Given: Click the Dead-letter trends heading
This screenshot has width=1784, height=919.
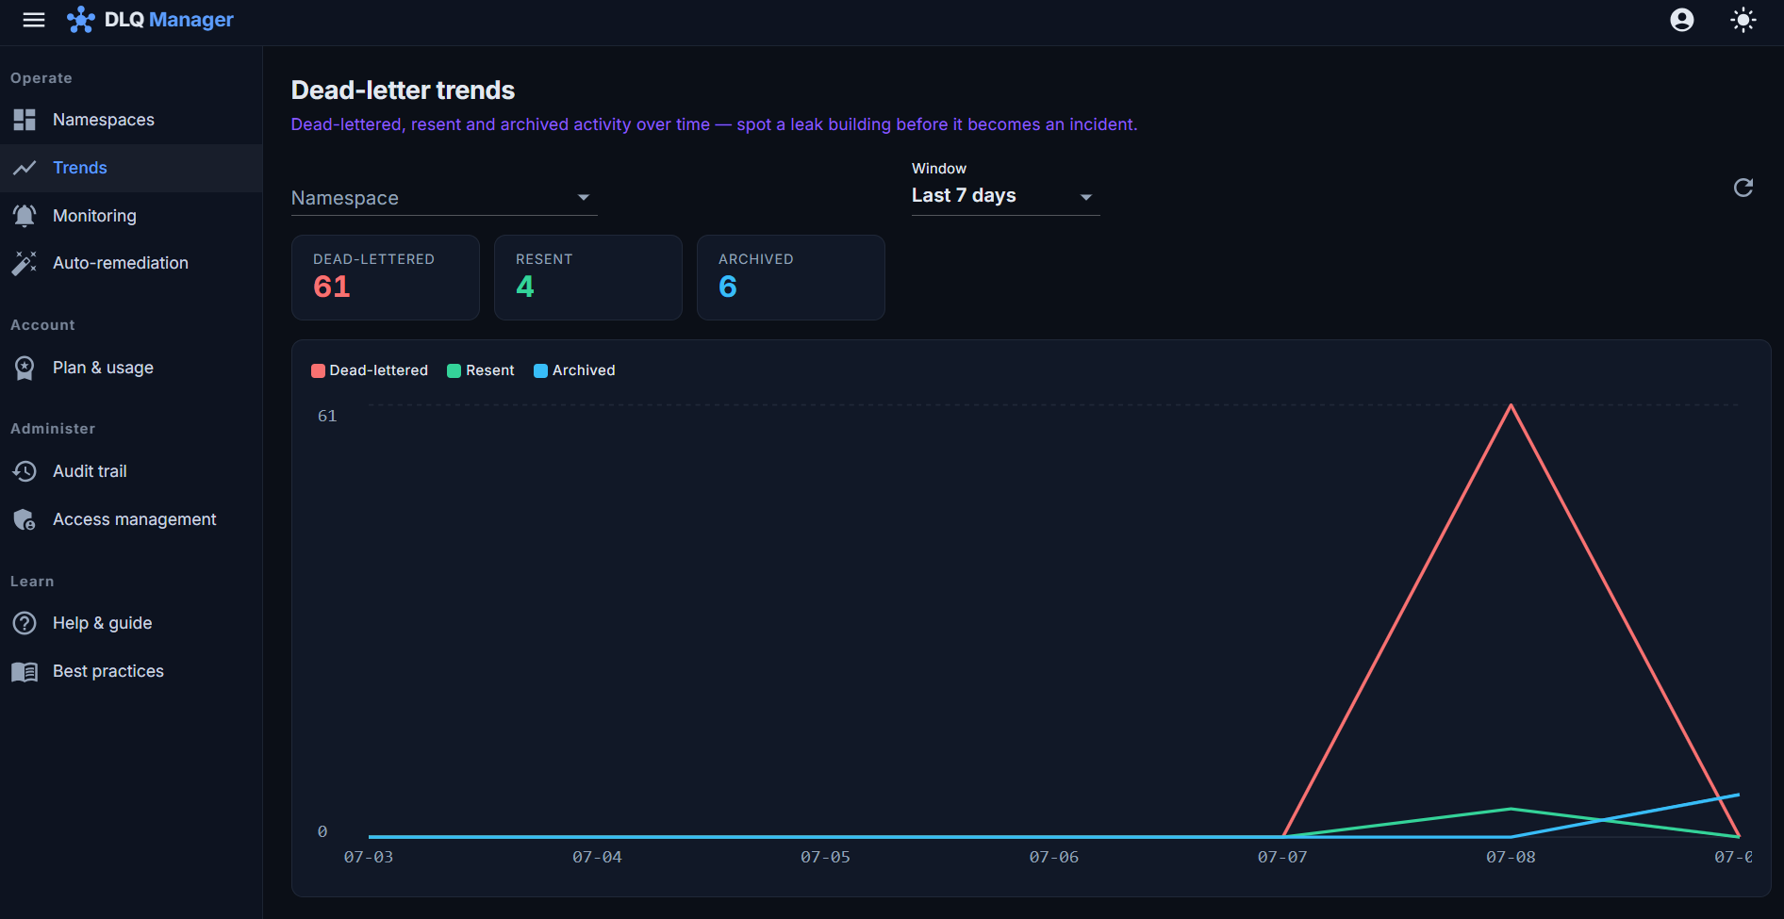Looking at the screenshot, I should click(x=403, y=90).
